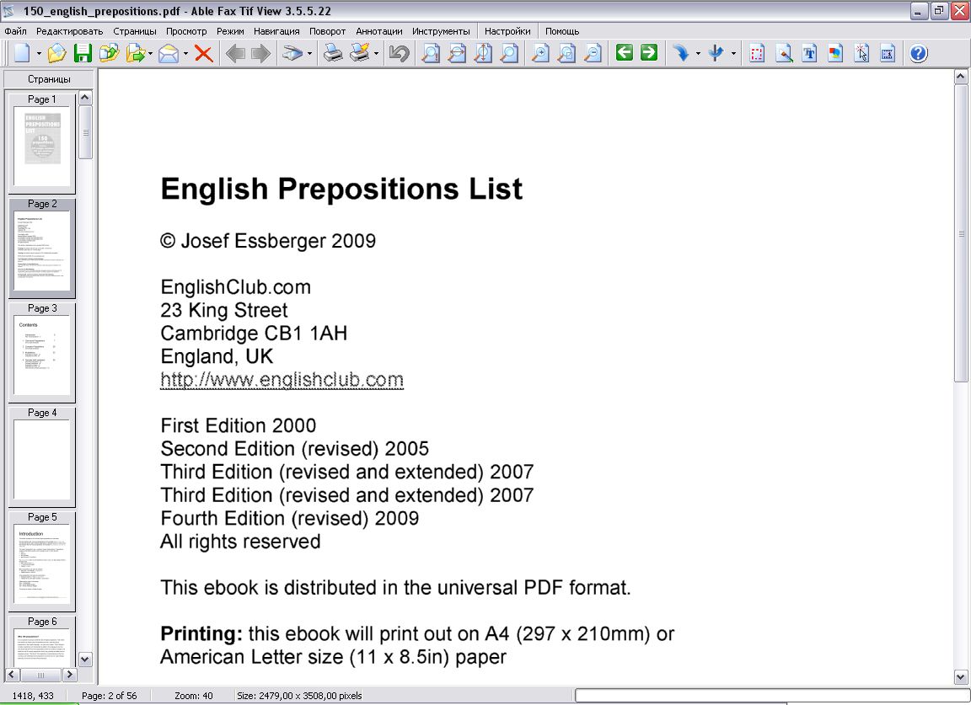Select the pointer cursor tool icon
The height and width of the screenshot is (705, 971).
(861, 53)
